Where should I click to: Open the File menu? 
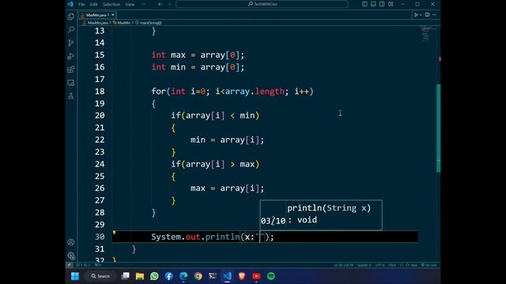tap(81, 4)
